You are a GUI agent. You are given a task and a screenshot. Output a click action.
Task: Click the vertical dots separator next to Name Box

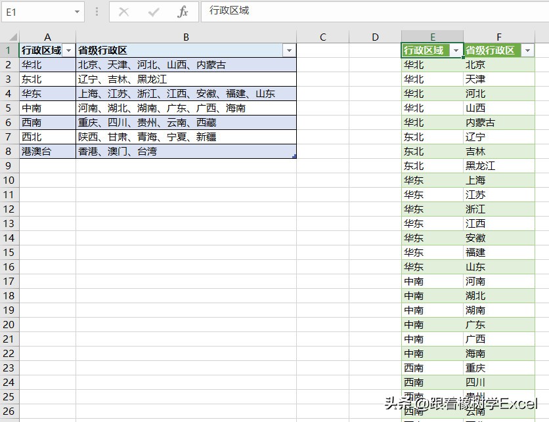pos(96,12)
